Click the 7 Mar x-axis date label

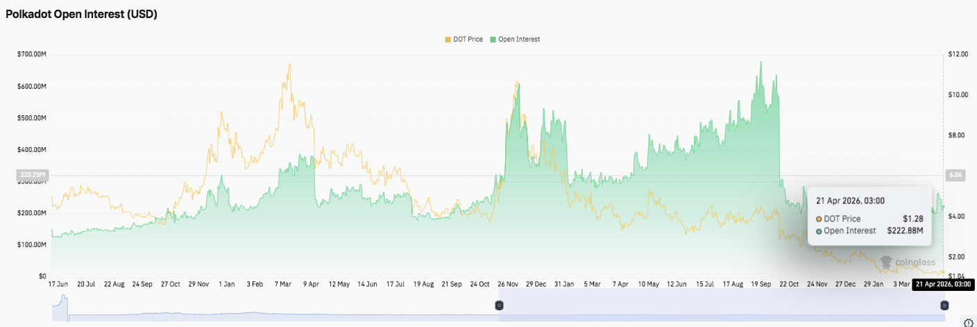pyautogui.click(x=284, y=284)
